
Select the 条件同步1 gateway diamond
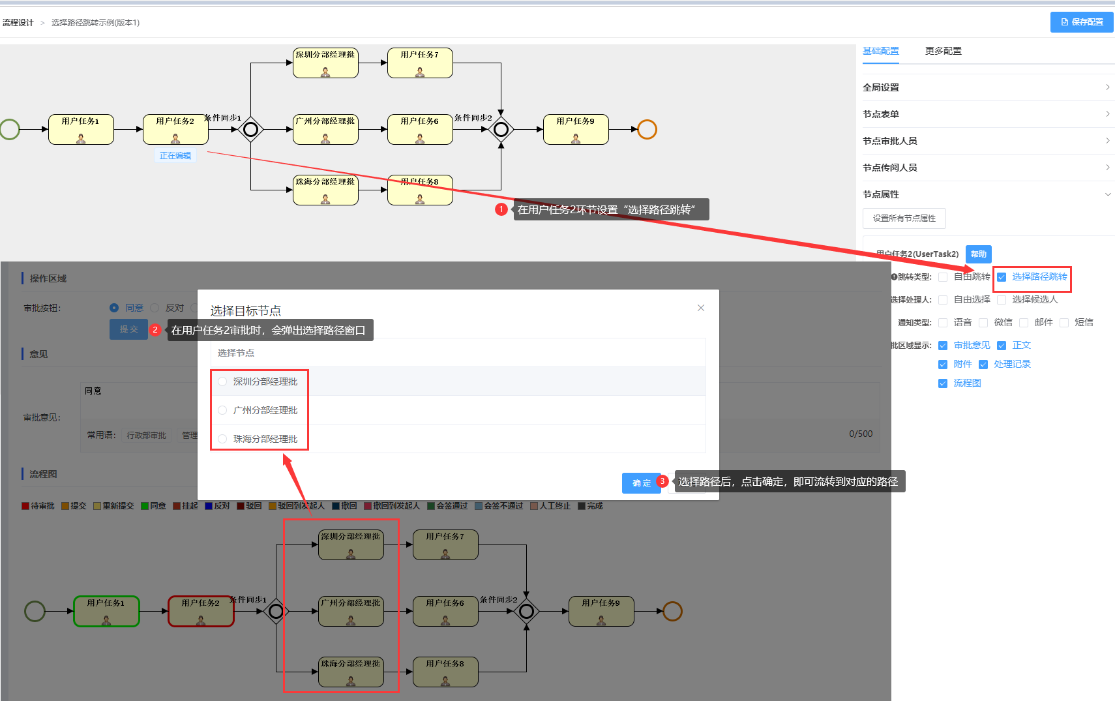tap(250, 129)
